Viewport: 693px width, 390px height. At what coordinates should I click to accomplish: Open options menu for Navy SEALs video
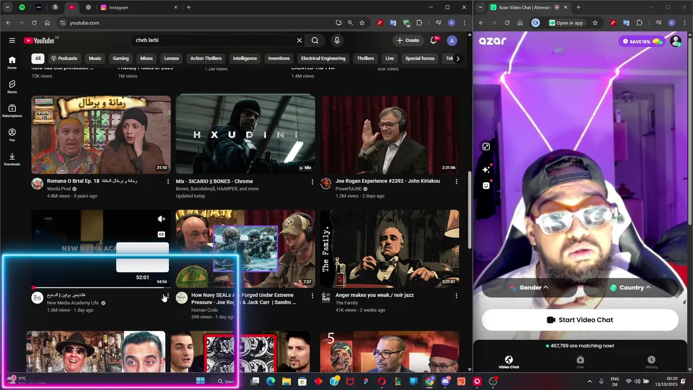pos(312,296)
